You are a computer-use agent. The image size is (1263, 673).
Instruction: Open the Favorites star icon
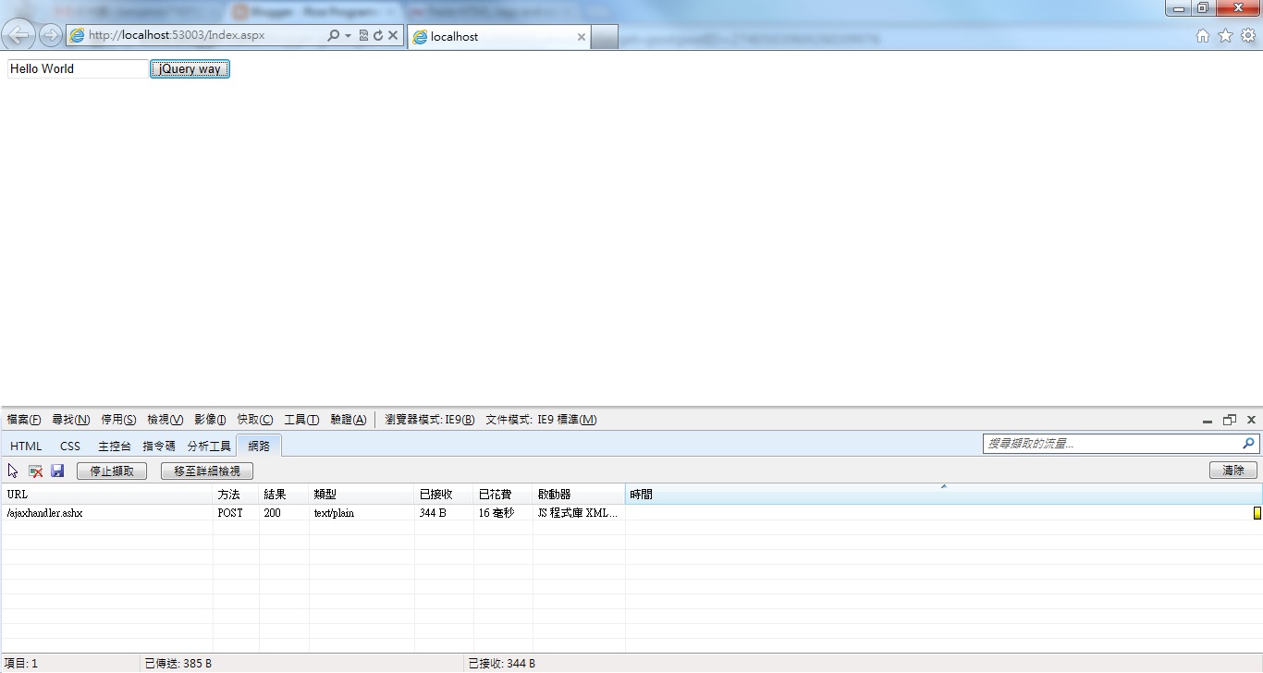[x=1225, y=36]
